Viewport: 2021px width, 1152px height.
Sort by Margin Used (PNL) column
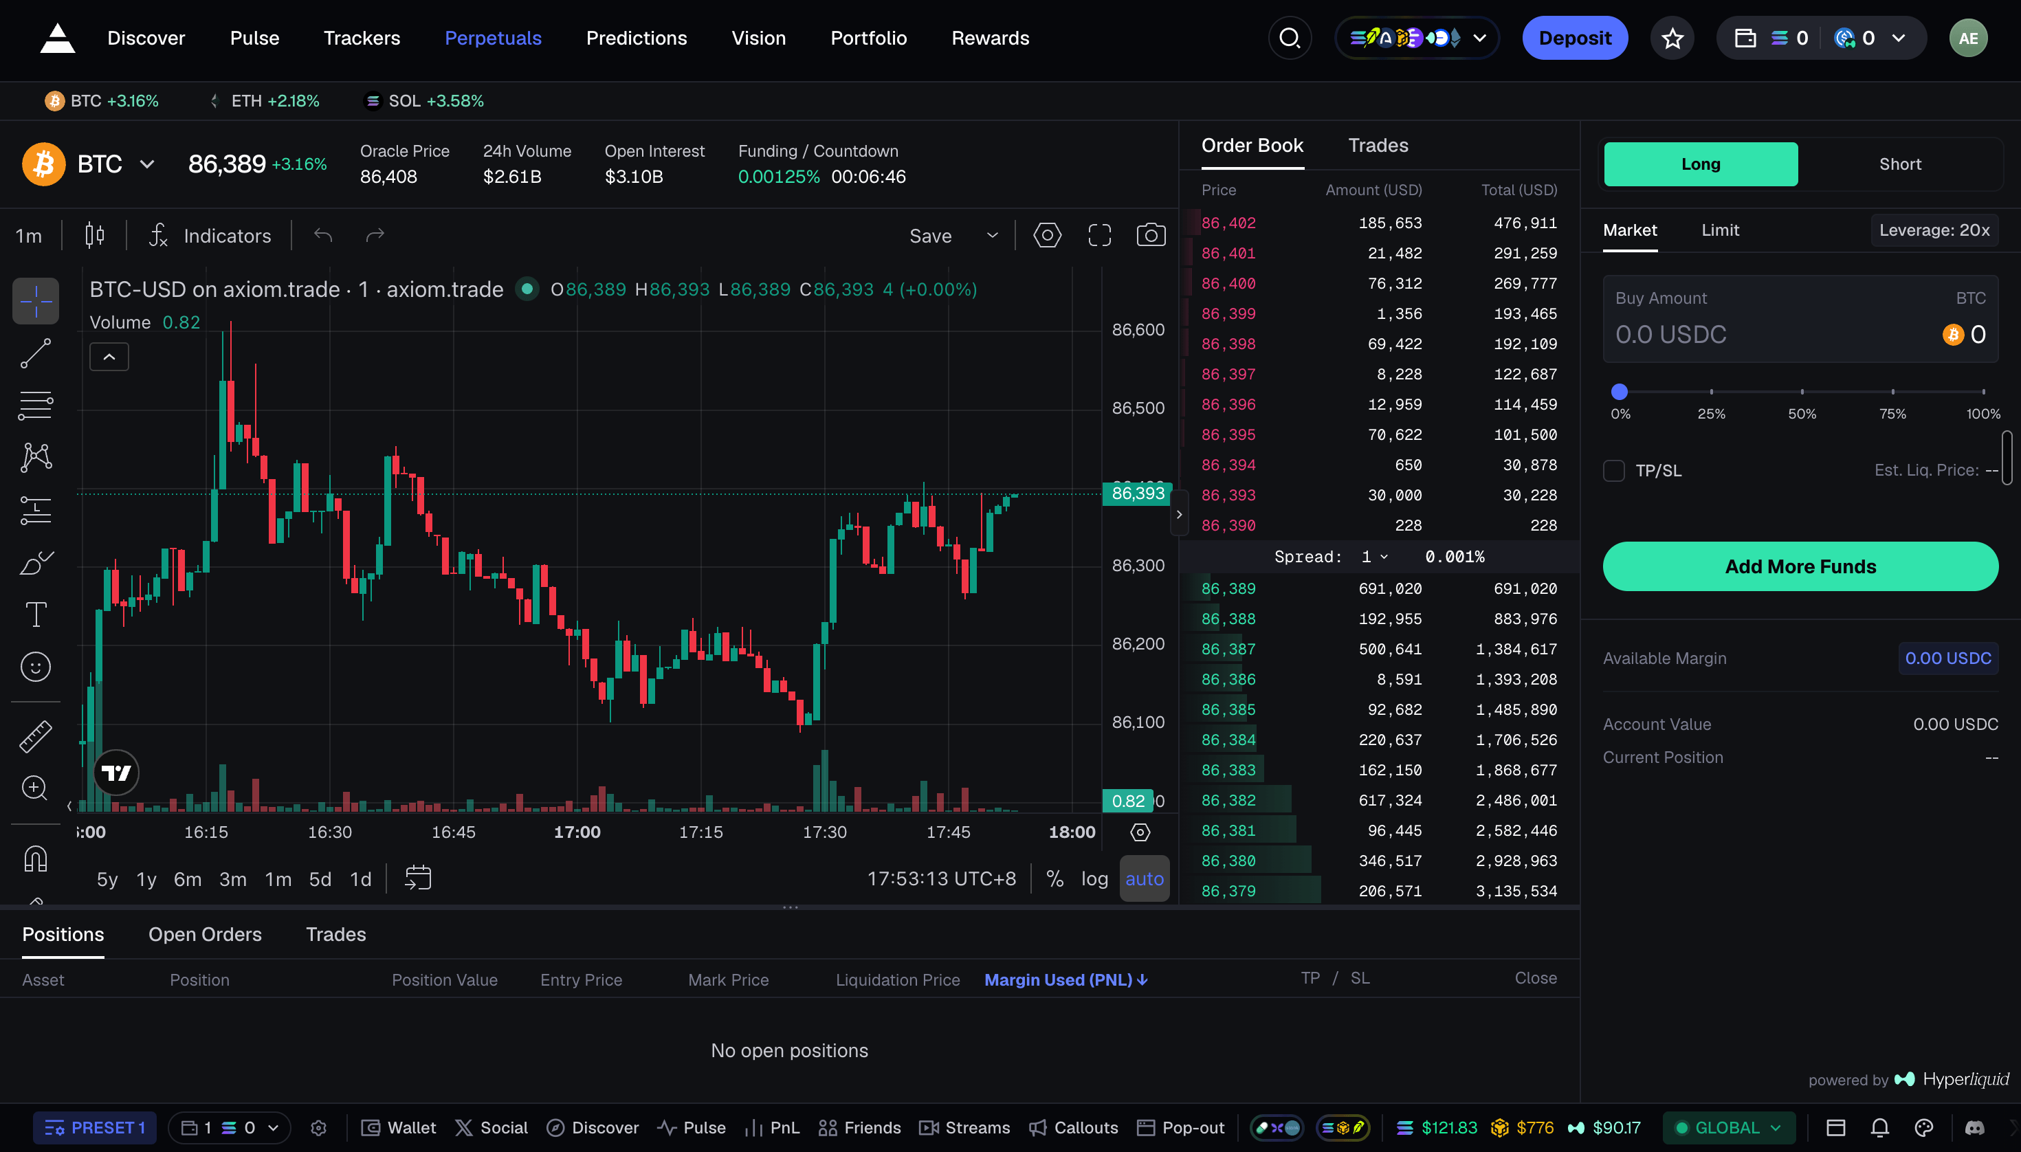(x=1066, y=979)
